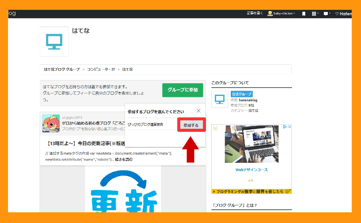Open the baby-chicken account dropdown
This screenshot has height=223, width=361.
tap(284, 14)
